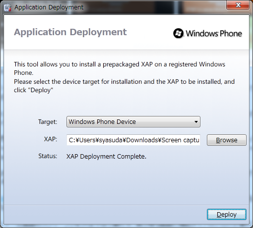Screen dimensions: 253x228
Task: Click the large gray Application Deployment heading
Action: pos(70,32)
